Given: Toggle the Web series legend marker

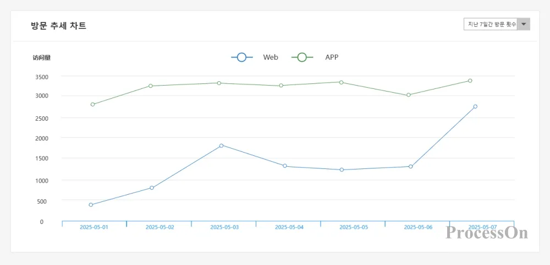Looking at the screenshot, I should tap(242, 57).
